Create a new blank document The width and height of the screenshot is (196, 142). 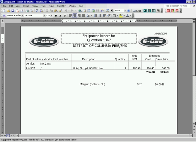4,11
